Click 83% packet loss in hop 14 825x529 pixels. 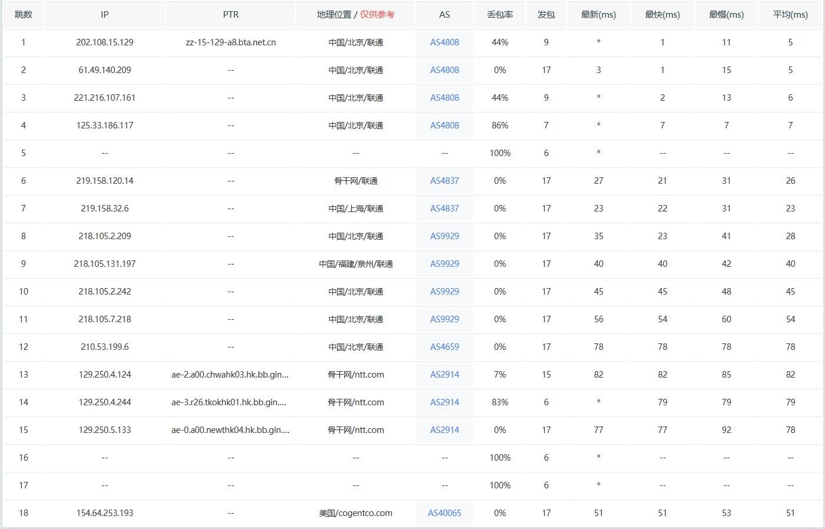(x=500, y=402)
